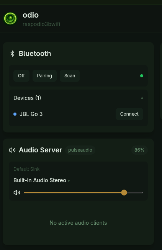The height and width of the screenshot is (250, 162).
Task: Select the JBL Go 3 device entry
Action: [31, 114]
